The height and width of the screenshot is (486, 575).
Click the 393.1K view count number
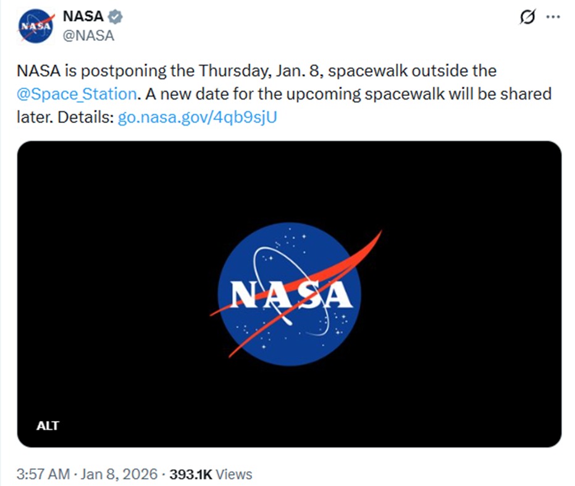click(x=191, y=474)
